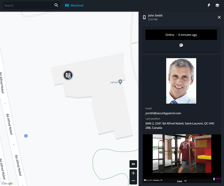Toggle the eye visibility button on map
Screen dimensions: 224x186
[x=133, y=164]
